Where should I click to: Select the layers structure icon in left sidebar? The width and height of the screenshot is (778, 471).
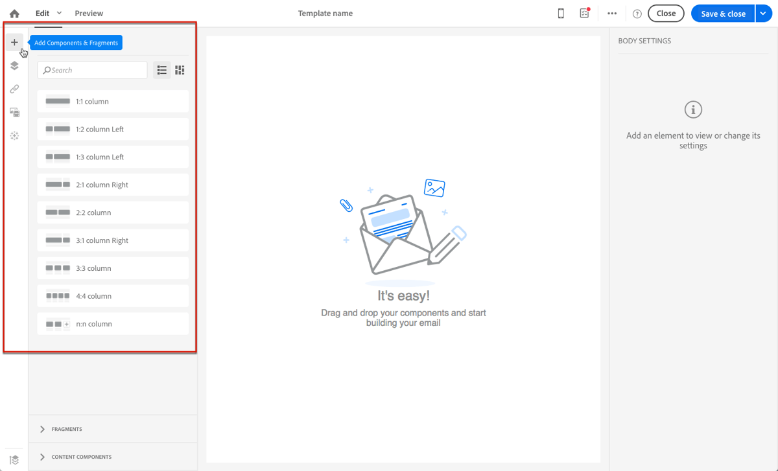click(x=14, y=65)
